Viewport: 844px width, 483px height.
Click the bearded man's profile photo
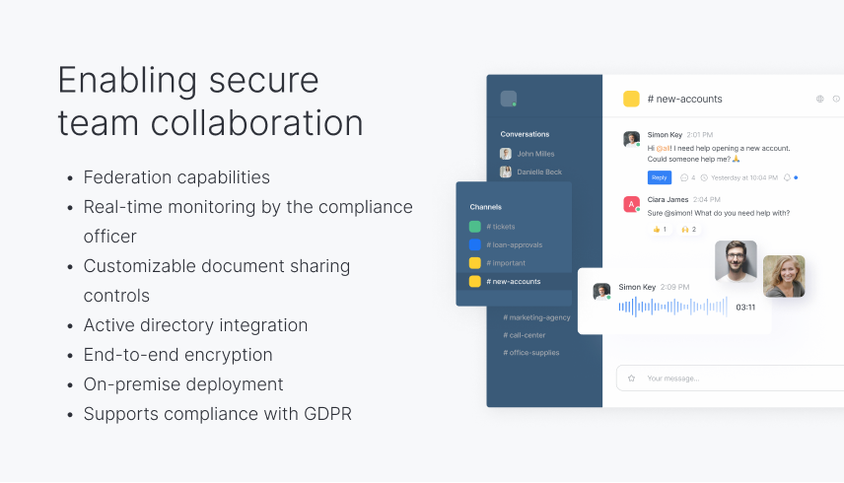coord(736,261)
